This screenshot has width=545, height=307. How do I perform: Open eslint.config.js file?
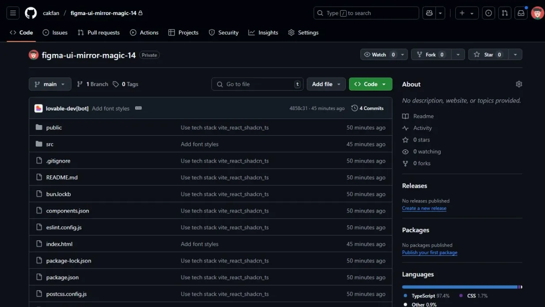point(64,227)
